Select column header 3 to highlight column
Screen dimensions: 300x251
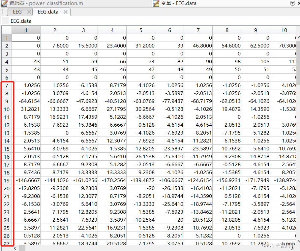point(83,30)
